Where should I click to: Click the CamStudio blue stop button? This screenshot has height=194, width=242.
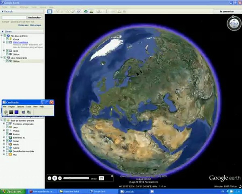point(16,112)
